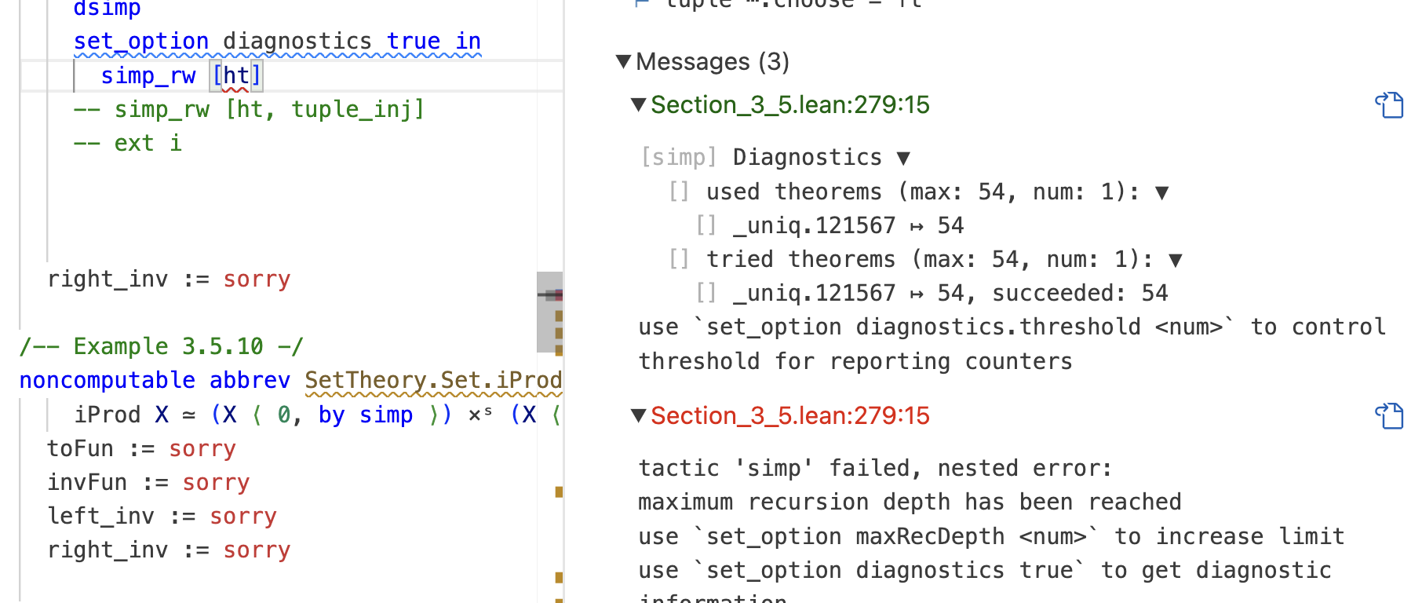
Task: Fold the 'tried theorems' trace node arrow
Action: click(1176, 260)
